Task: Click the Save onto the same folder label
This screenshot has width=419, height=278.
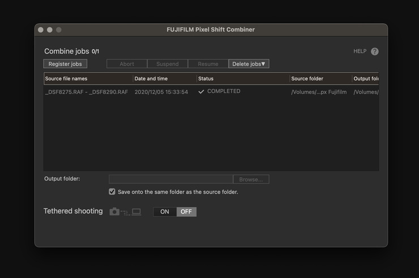Action: 178,192
